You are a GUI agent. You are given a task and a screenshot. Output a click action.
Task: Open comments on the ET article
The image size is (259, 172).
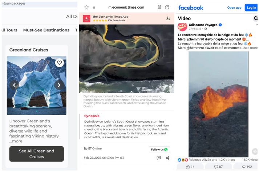point(159,158)
